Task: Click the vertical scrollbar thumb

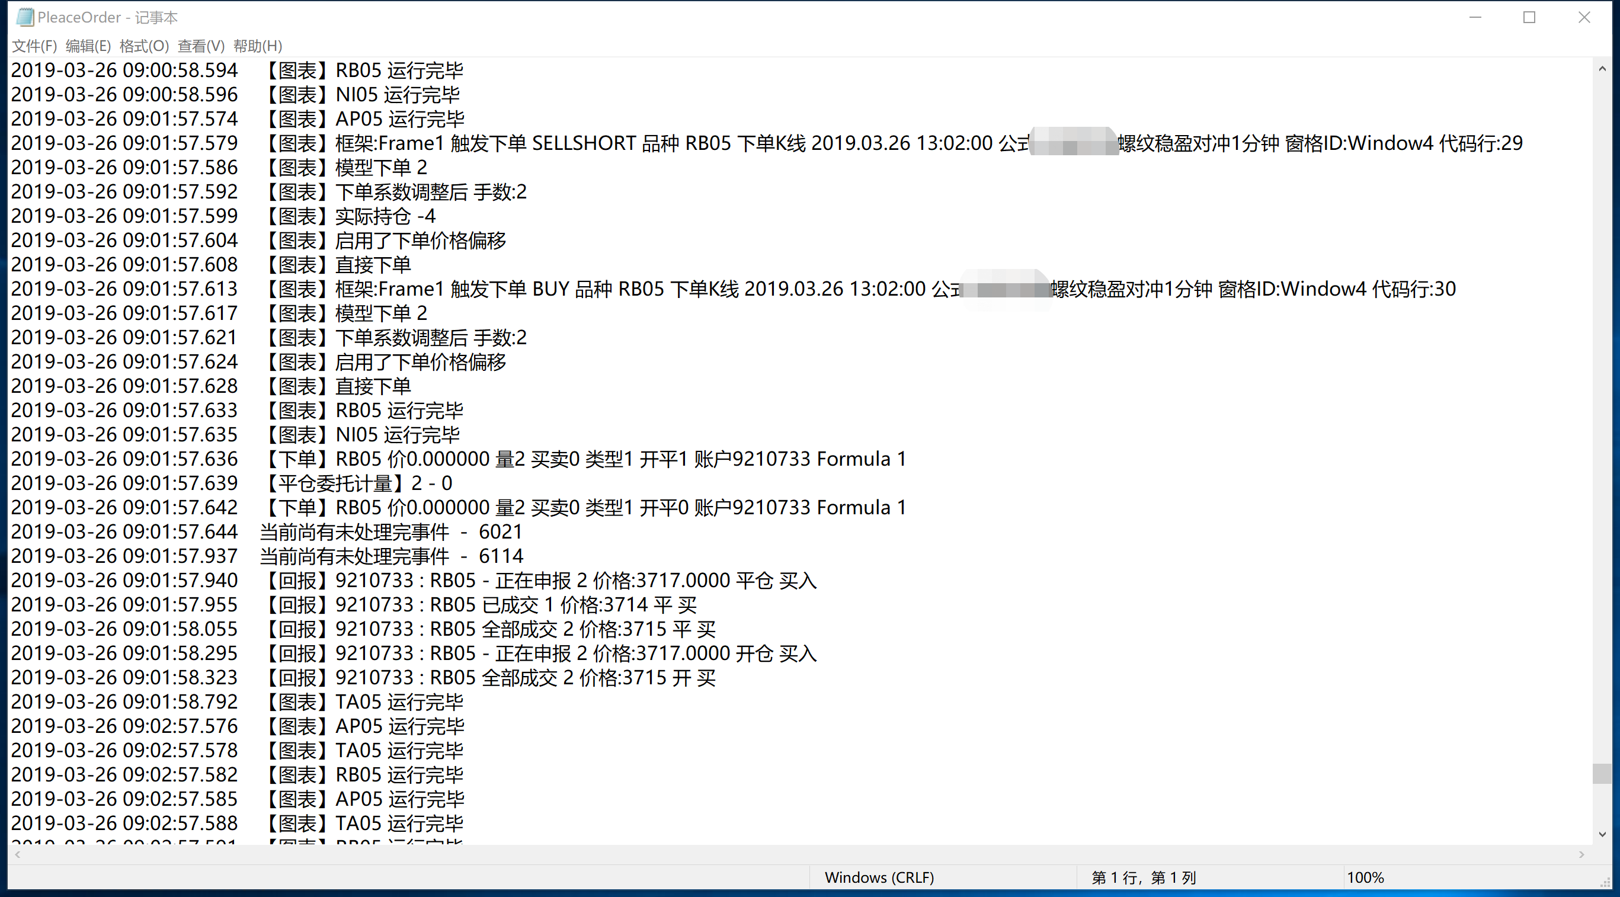Action: tap(1602, 773)
